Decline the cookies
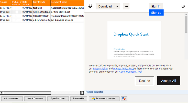Image resolution: width=188 pixels, height=103 pixels. point(145,81)
